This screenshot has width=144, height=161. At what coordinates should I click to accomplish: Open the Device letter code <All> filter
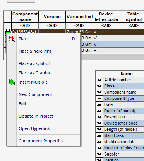coord(106,26)
